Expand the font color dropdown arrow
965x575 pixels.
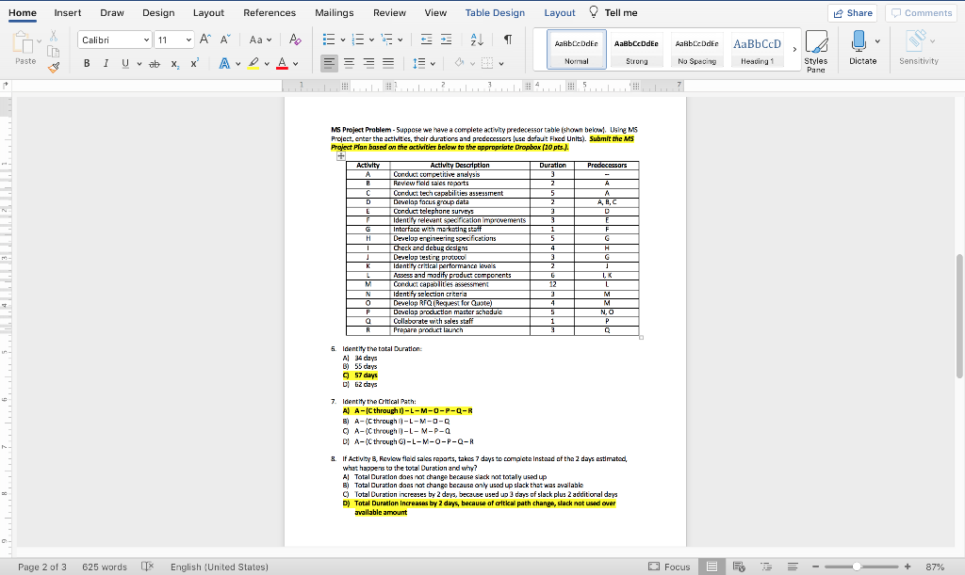click(x=295, y=63)
